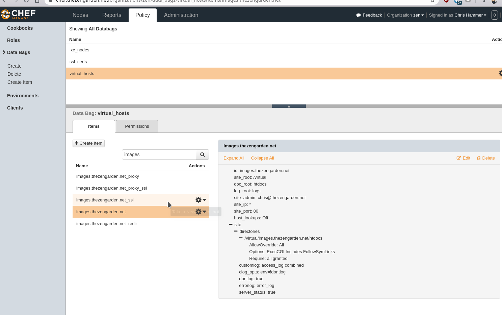The width and height of the screenshot is (502, 315).
Task: Switch to the Items tab
Action: pyautogui.click(x=94, y=126)
